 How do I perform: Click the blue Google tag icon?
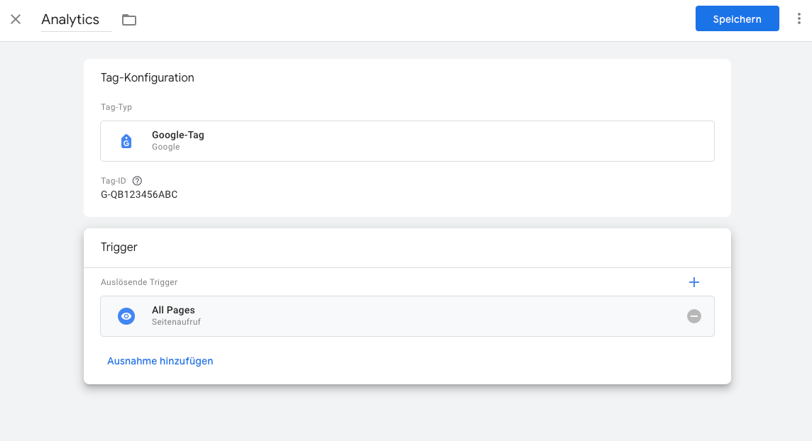coord(126,141)
